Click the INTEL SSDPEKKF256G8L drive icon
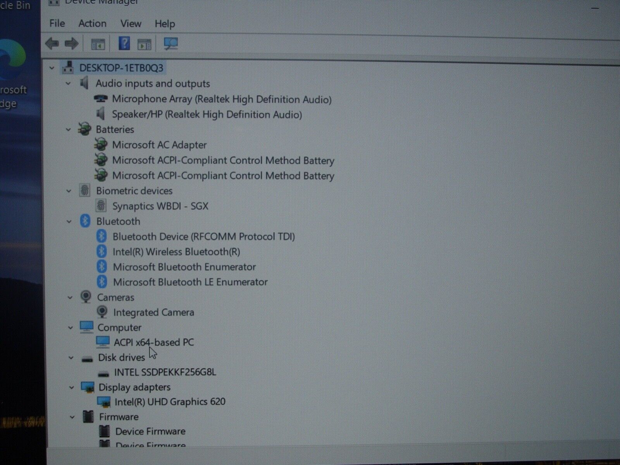The width and height of the screenshot is (620, 465). (x=103, y=374)
